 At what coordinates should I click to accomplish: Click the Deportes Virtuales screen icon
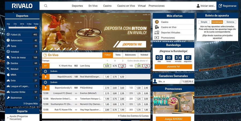click(157, 33)
